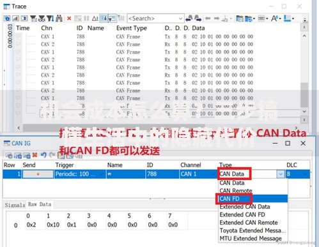This screenshot has width=319, height=247.
Task: Click raw data byte 2 value 0x1
Action: (x=72, y=225)
